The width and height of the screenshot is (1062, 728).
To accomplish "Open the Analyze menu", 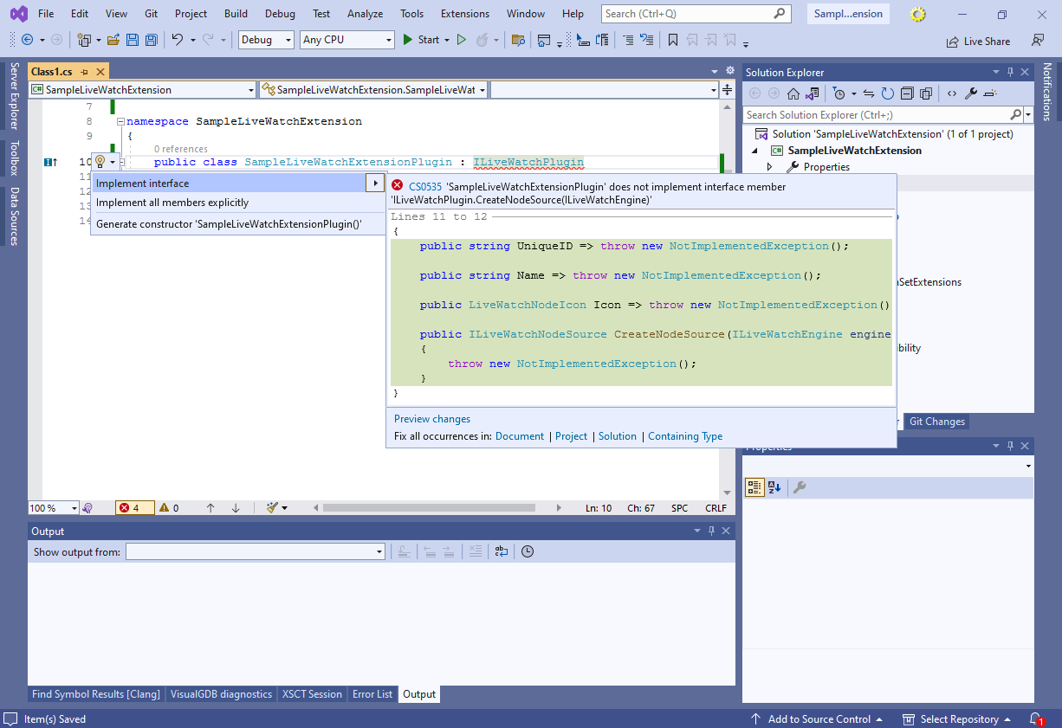I will click(x=365, y=14).
